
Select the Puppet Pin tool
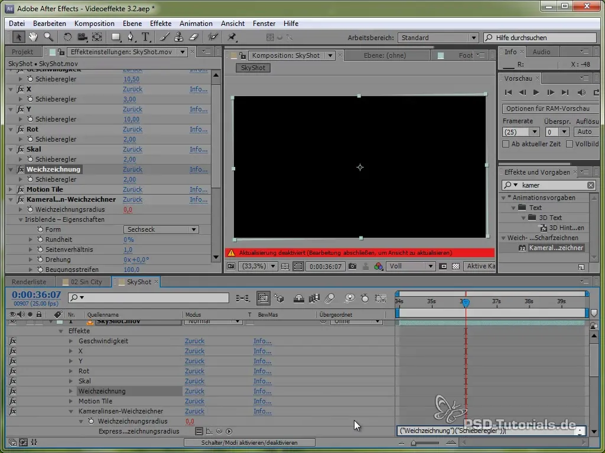(x=232, y=37)
